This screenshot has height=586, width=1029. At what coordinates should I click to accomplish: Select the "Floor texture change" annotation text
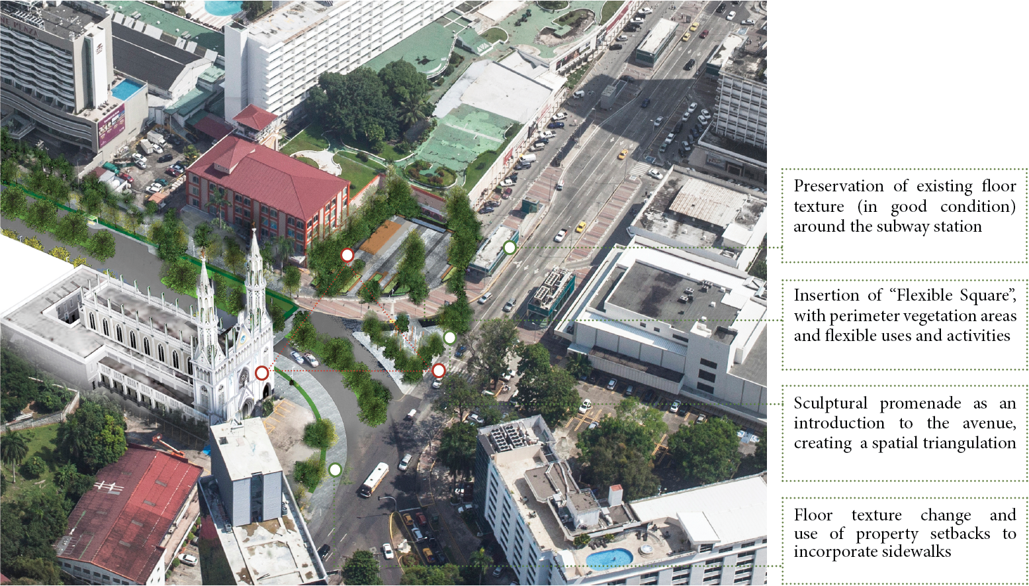pos(905,533)
